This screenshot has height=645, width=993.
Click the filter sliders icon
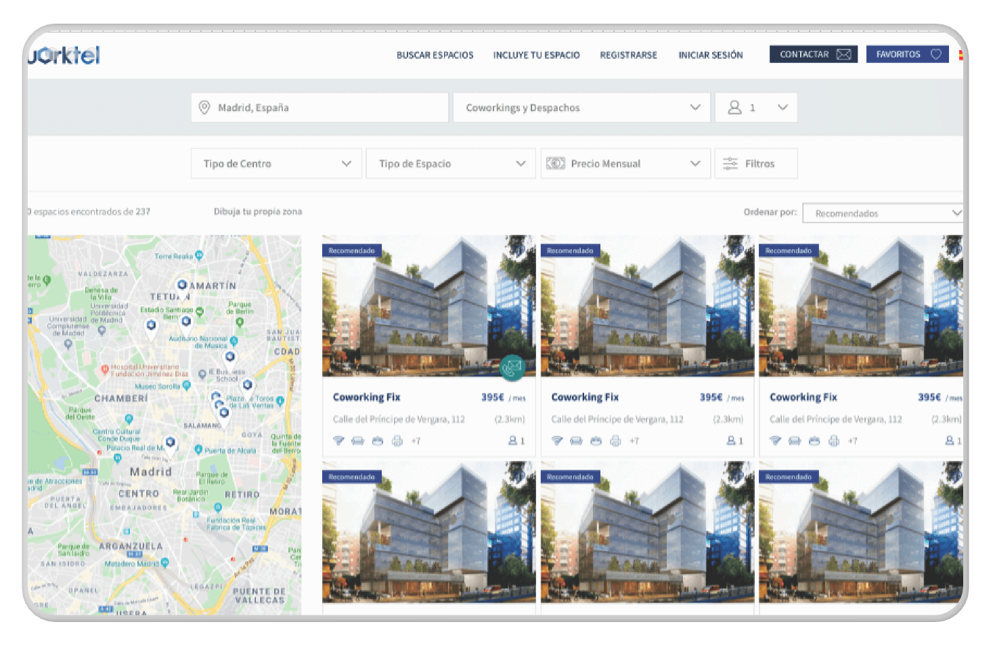pyautogui.click(x=730, y=164)
